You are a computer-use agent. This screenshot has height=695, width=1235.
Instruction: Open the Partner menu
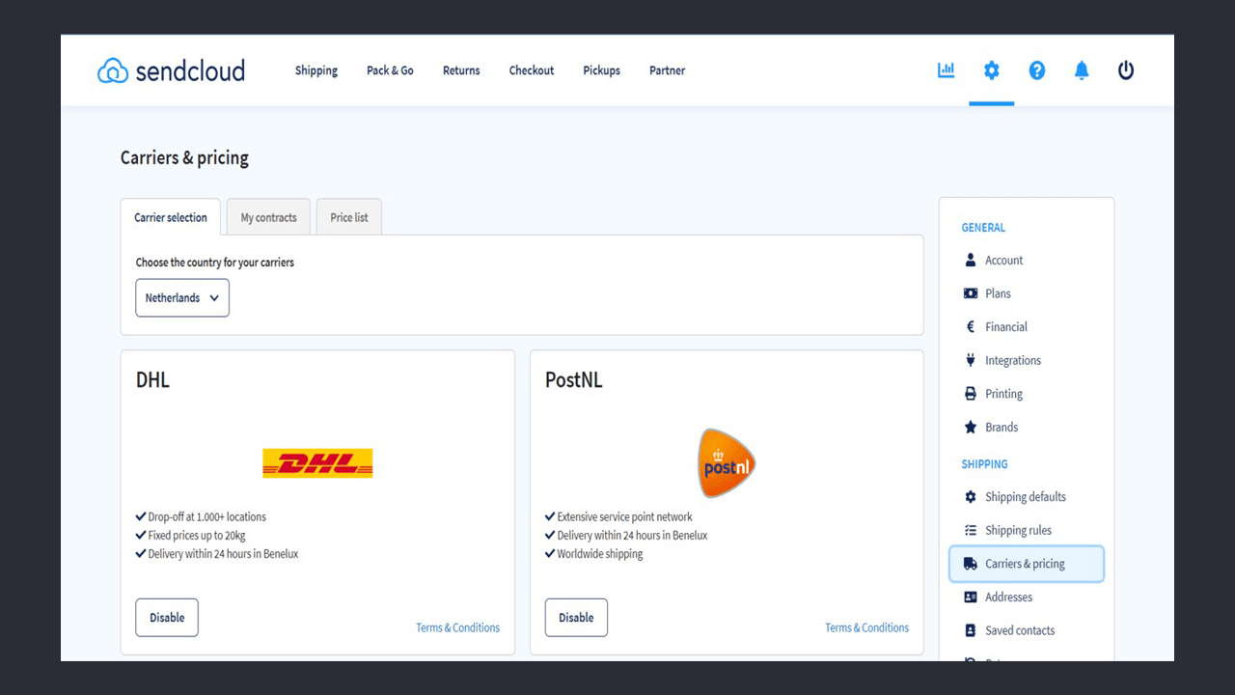pos(668,70)
